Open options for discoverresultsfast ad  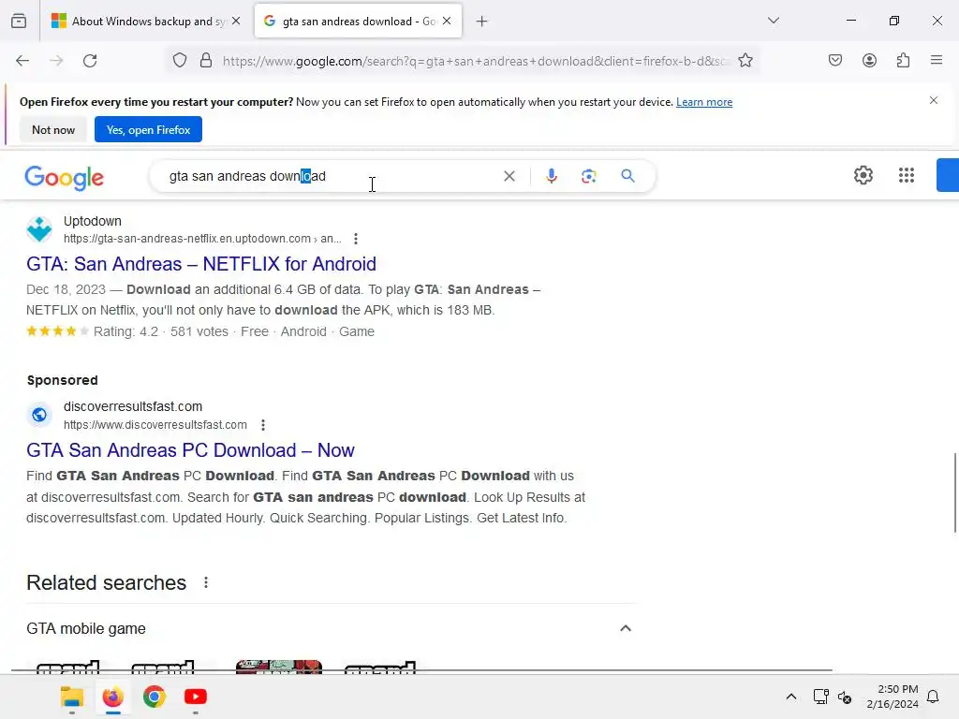(x=263, y=425)
